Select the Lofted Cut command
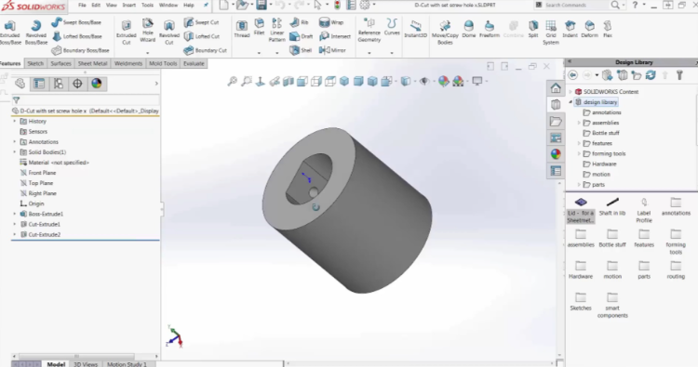This screenshot has width=698, height=367. coord(202,36)
